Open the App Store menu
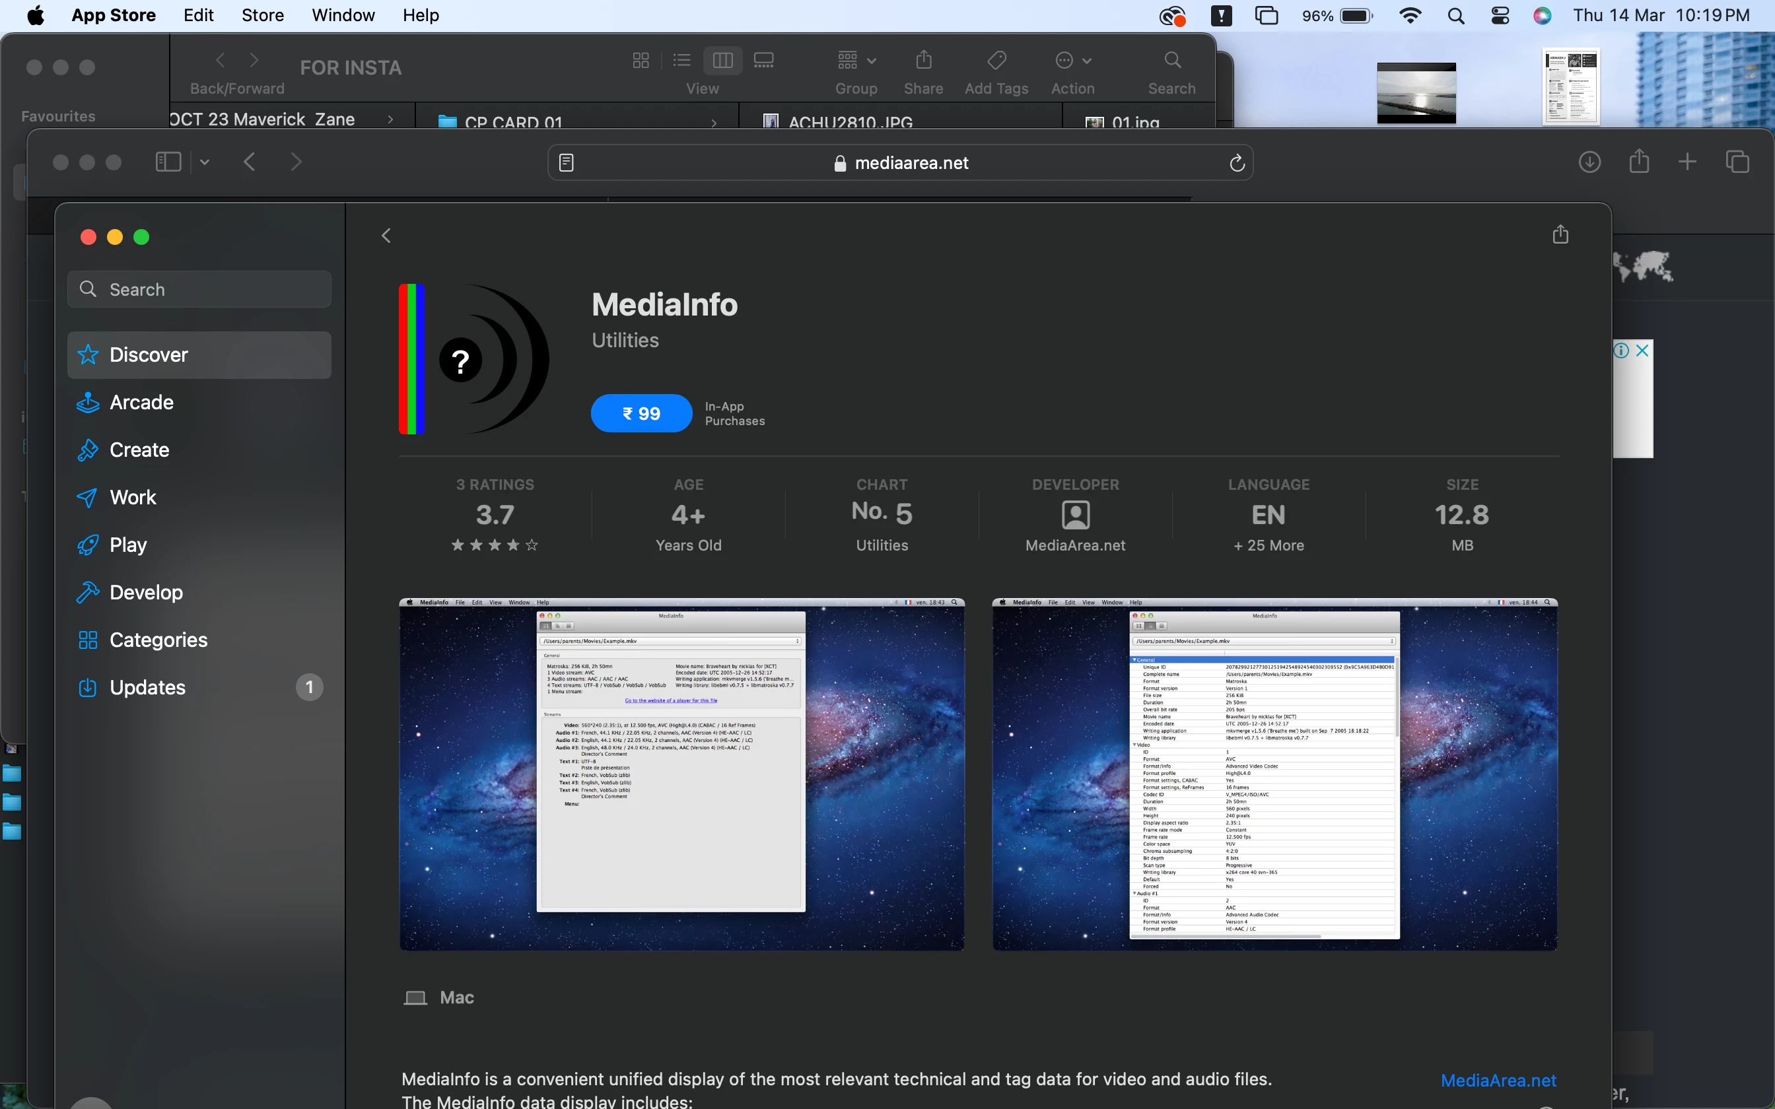 [x=114, y=15]
